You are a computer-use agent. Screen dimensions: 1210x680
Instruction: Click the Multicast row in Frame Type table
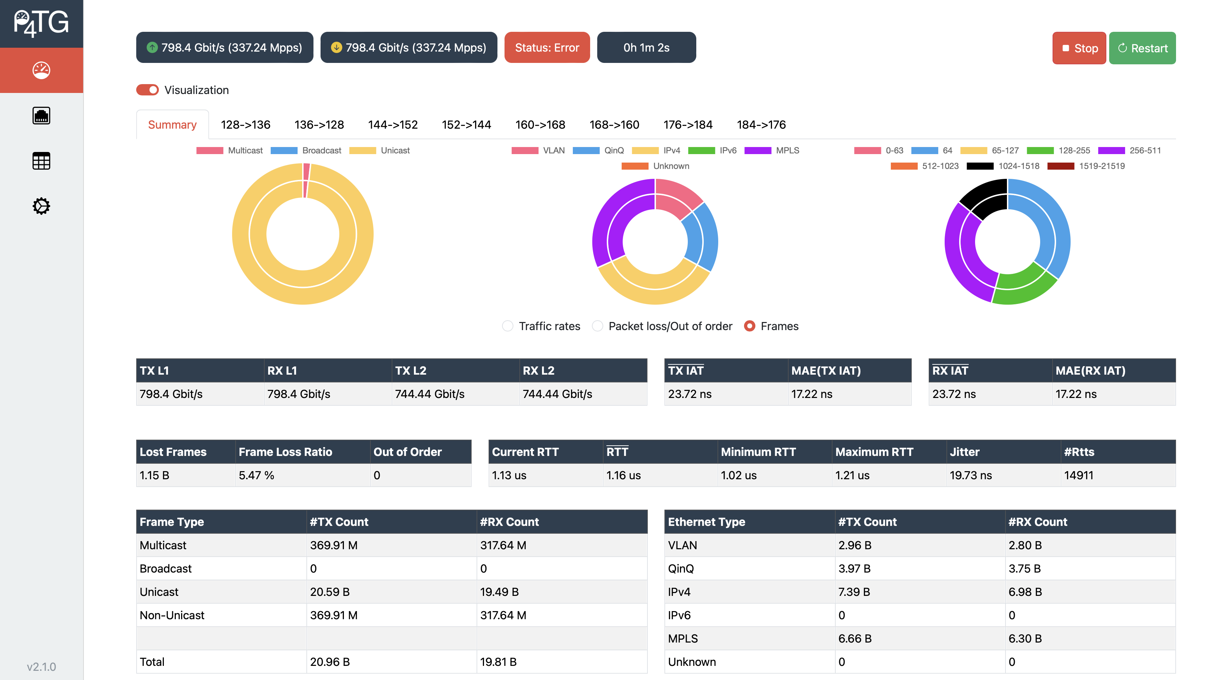point(392,545)
